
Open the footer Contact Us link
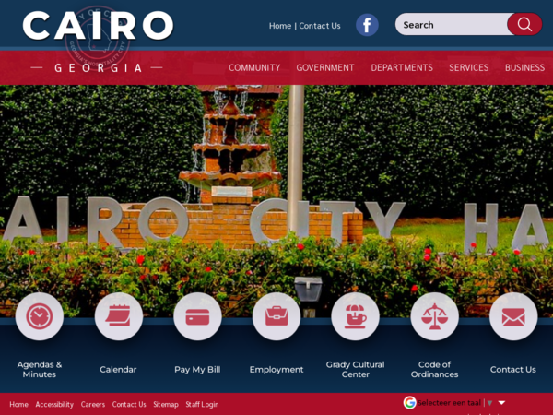pyautogui.click(x=129, y=405)
